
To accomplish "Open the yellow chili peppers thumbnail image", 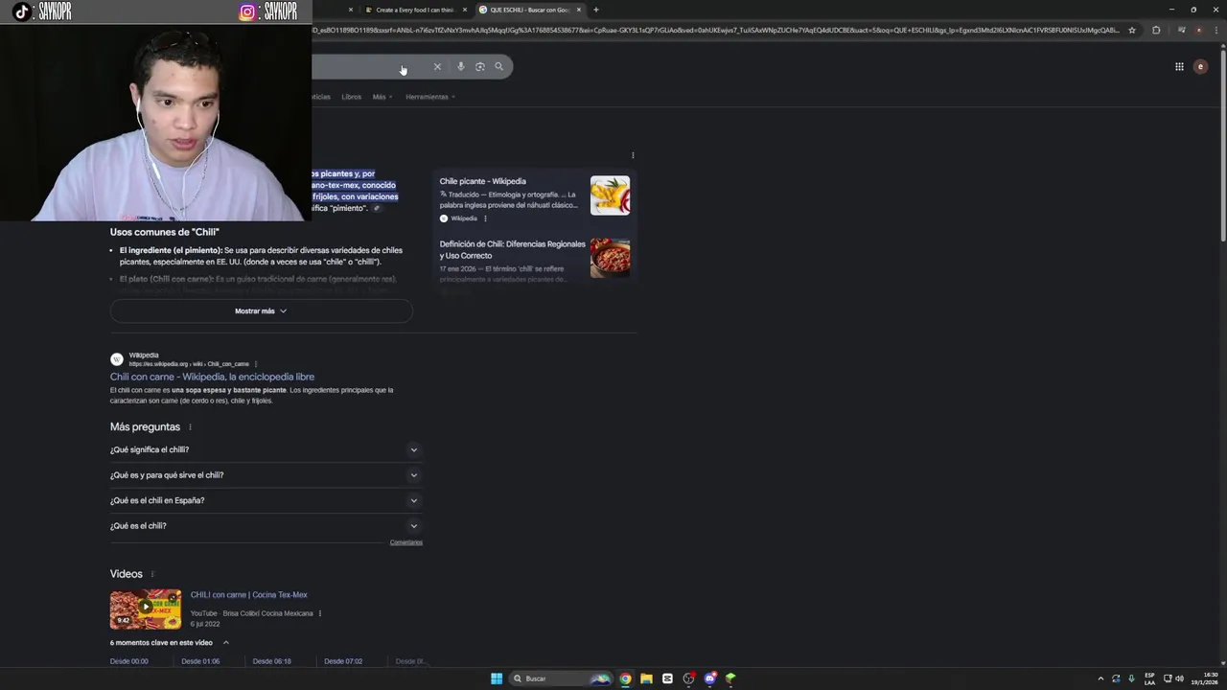I will tap(610, 195).
